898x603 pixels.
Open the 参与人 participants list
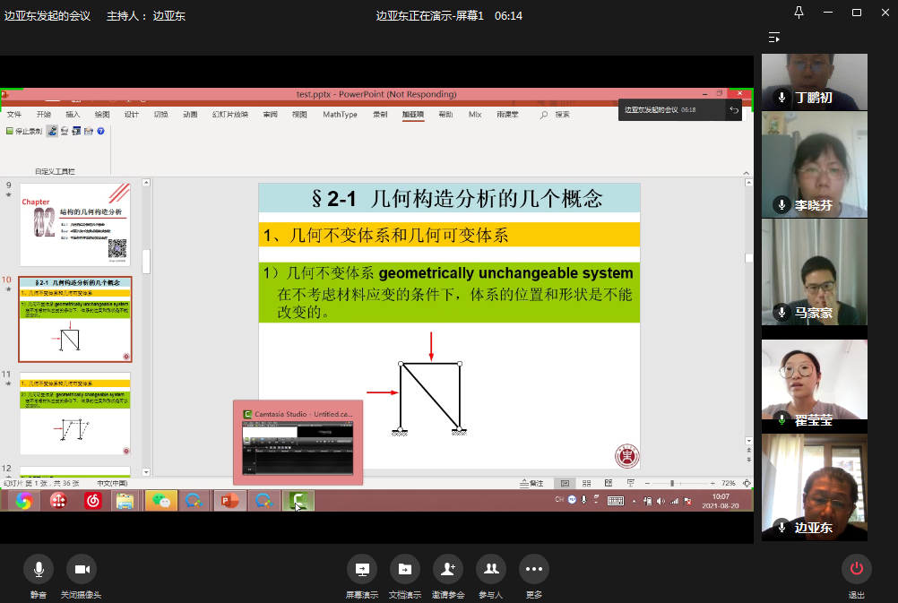490,569
